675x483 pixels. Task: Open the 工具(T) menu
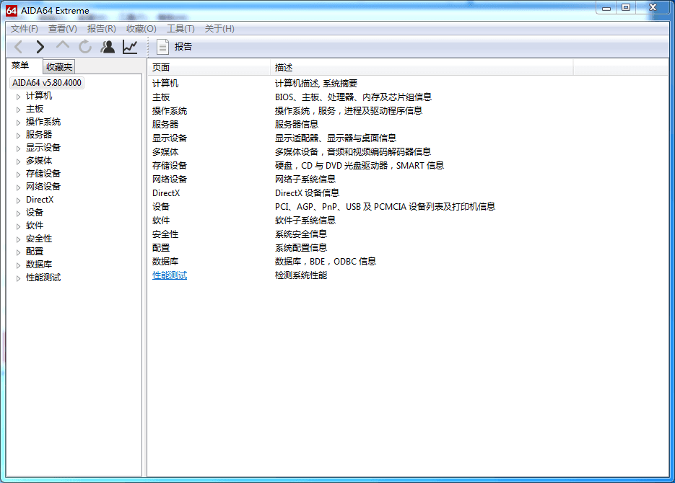180,29
